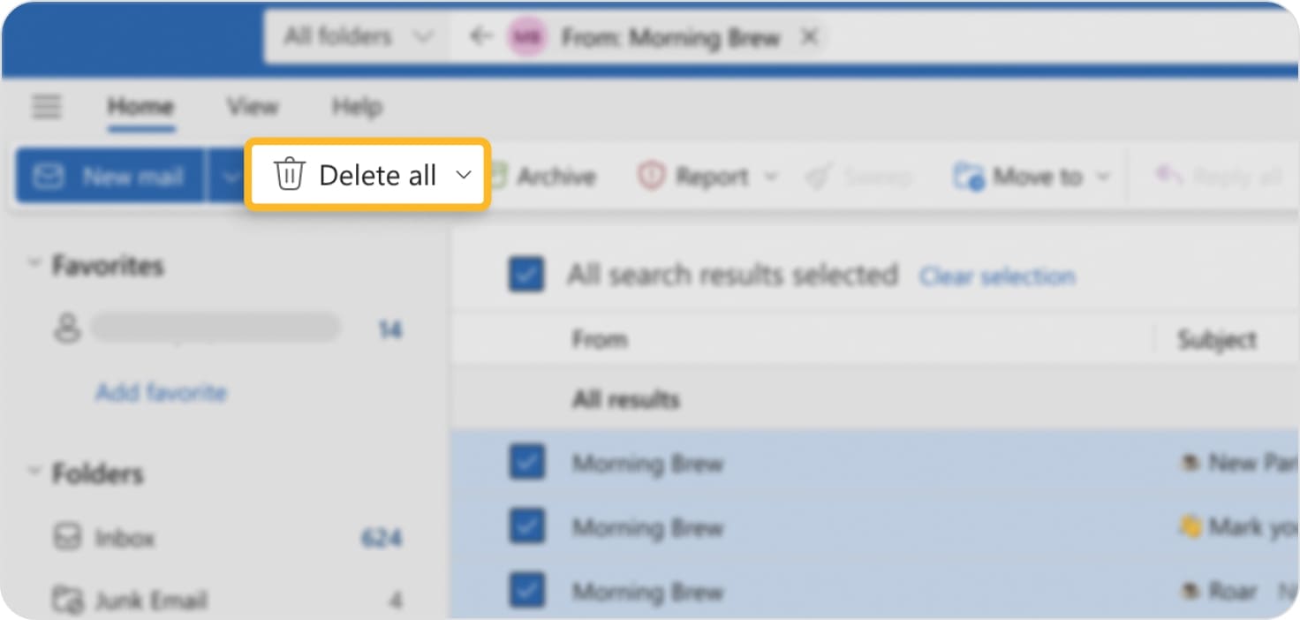
Task: Click Clear selection to deselect results
Action: [x=996, y=276]
